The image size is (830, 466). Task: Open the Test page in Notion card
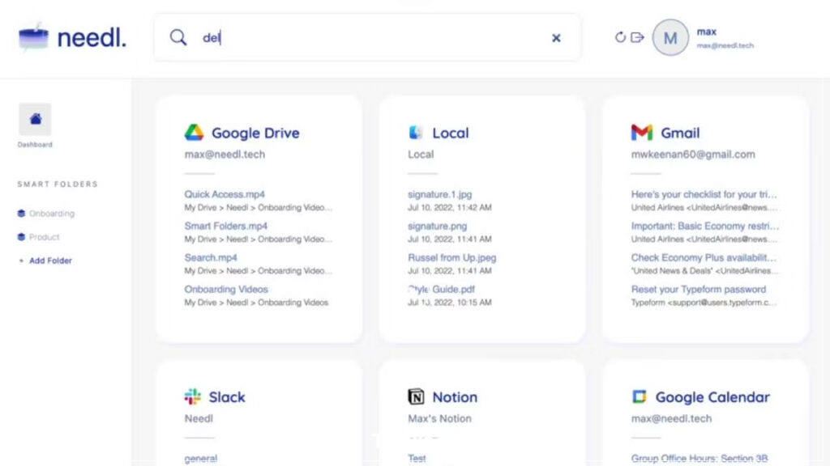pyautogui.click(x=417, y=458)
